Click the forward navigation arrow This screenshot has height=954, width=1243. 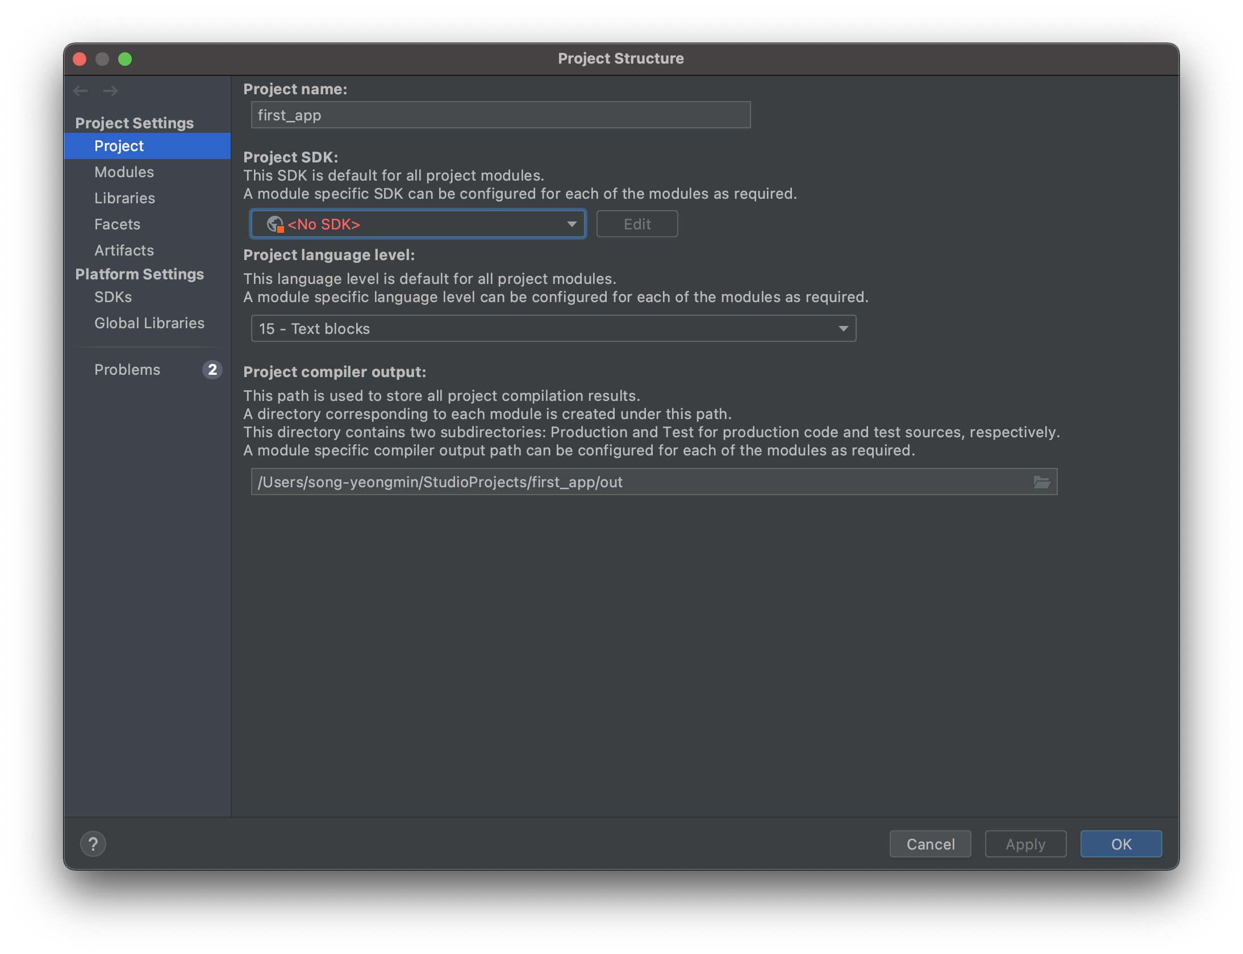pyautogui.click(x=111, y=91)
